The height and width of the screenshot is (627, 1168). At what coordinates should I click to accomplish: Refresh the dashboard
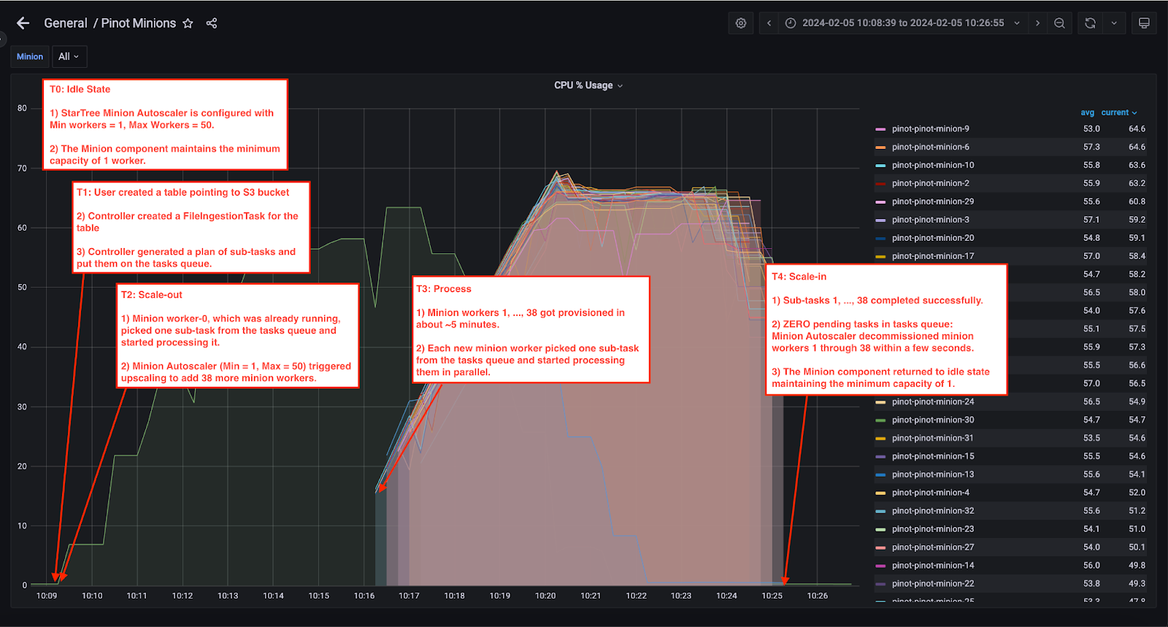(x=1090, y=23)
